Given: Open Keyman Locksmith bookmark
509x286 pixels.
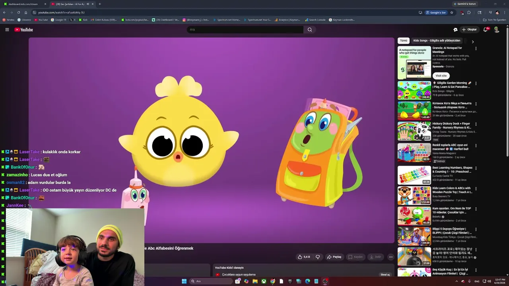Looking at the screenshot, I should point(342,19).
